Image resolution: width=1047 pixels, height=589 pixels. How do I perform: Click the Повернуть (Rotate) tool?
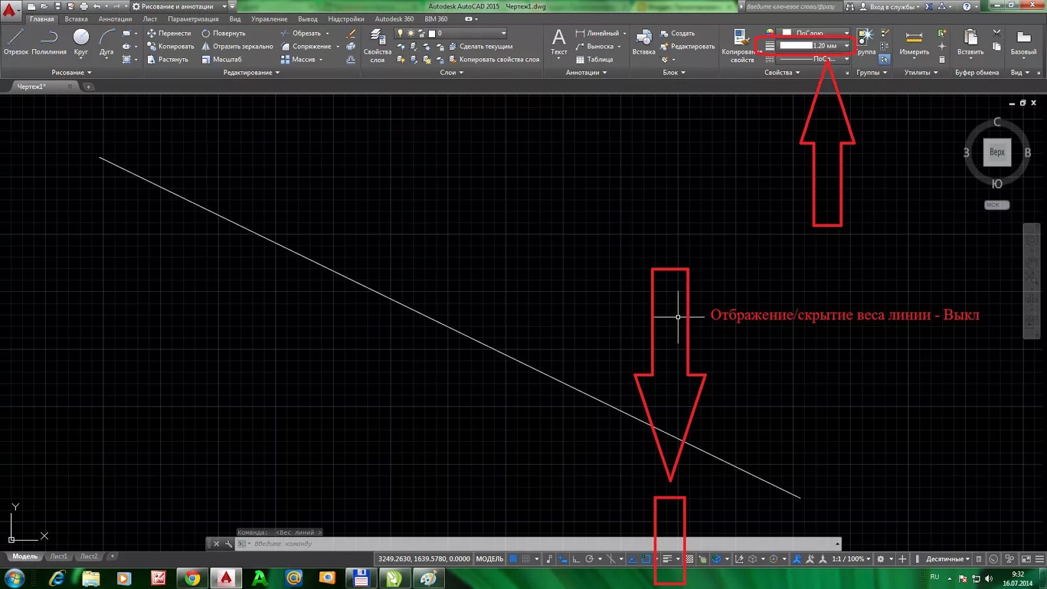[223, 33]
